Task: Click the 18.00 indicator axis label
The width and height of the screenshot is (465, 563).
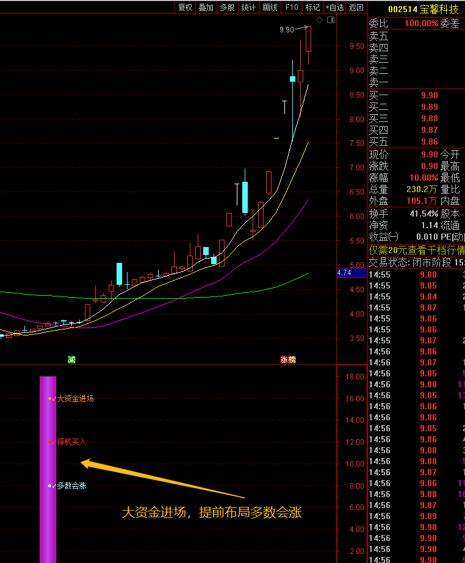Action: tap(355, 376)
